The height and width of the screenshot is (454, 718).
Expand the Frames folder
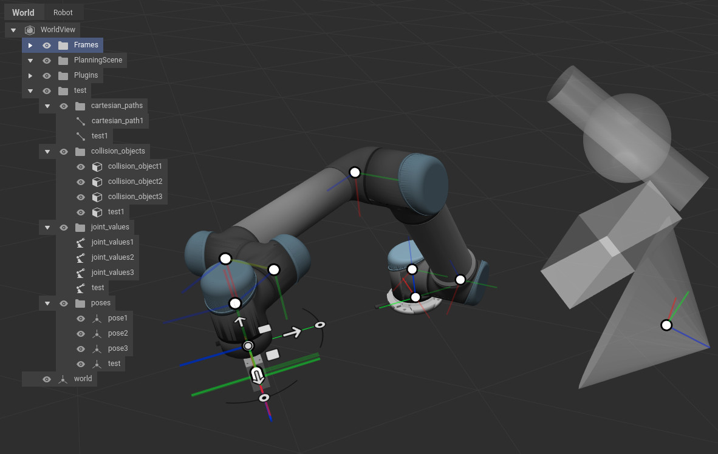pyautogui.click(x=30, y=45)
